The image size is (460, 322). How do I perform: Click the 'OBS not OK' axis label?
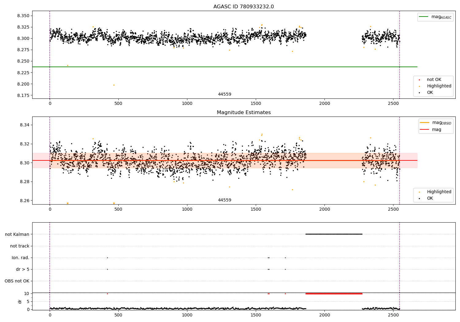[17, 281]
